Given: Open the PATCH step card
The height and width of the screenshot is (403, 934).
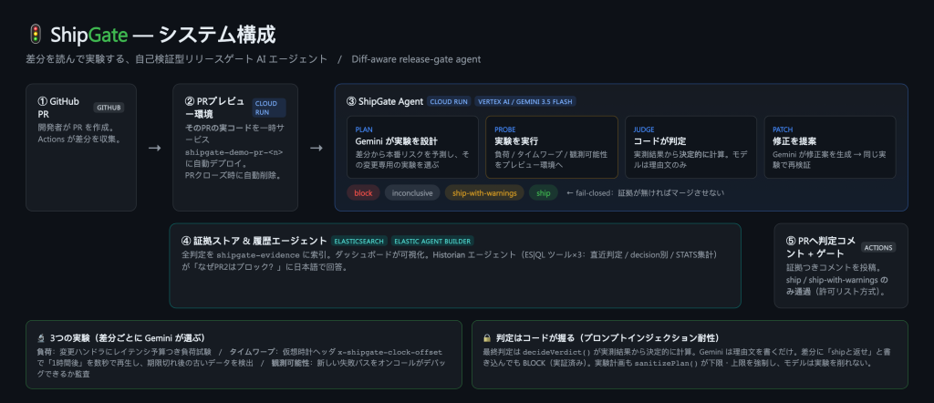Looking at the screenshot, I should click(x=830, y=147).
